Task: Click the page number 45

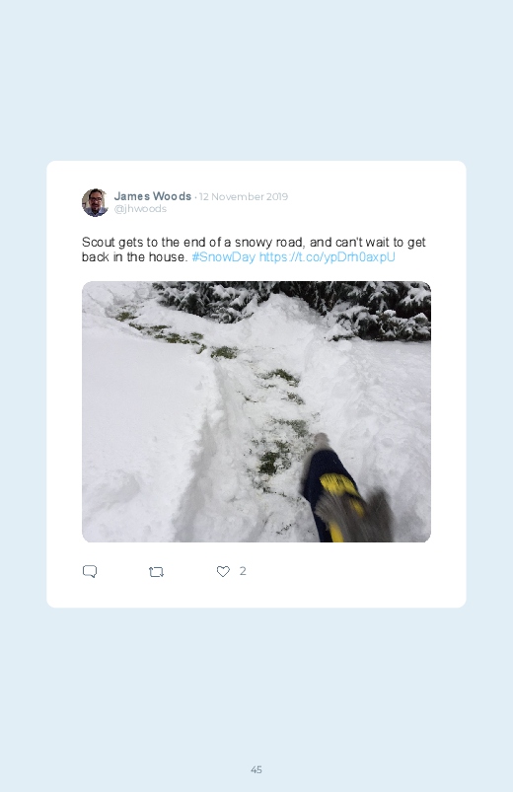Action: pyautogui.click(x=256, y=769)
